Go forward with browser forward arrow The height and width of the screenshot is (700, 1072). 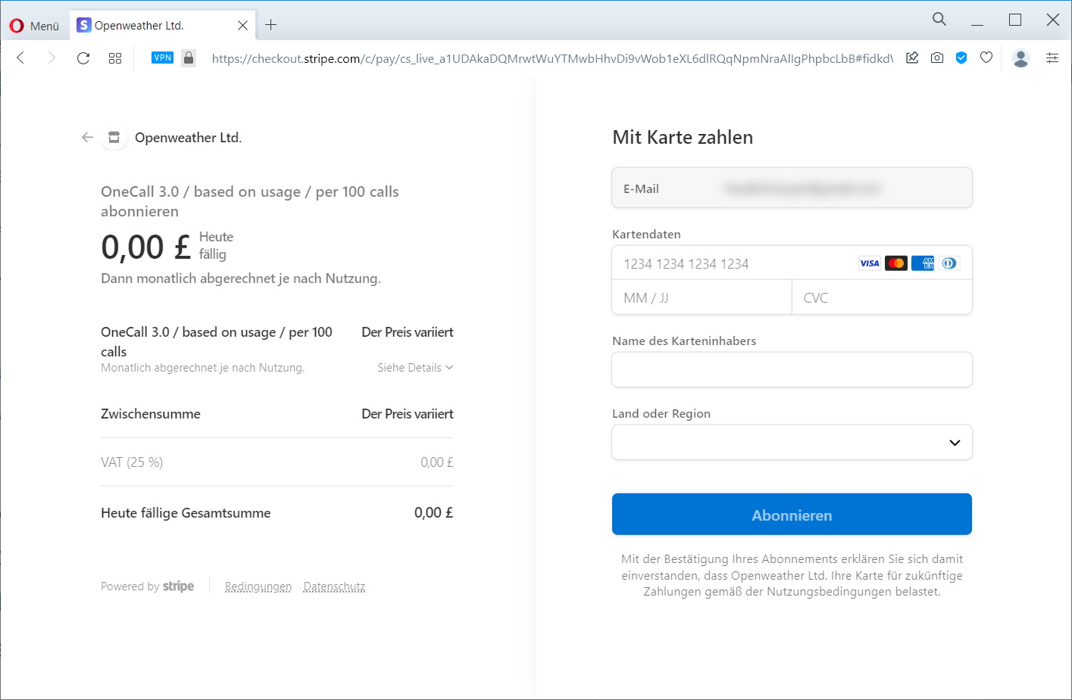tap(52, 58)
